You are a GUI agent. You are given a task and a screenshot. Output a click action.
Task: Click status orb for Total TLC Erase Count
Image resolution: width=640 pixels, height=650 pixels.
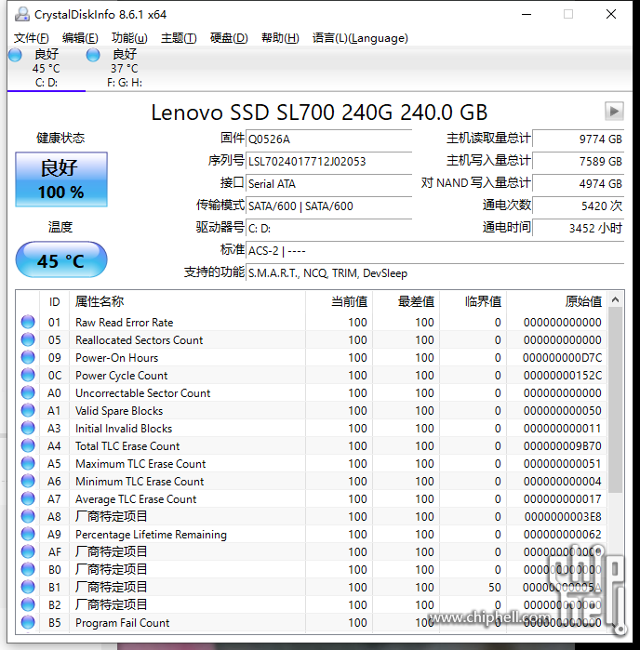(x=28, y=445)
